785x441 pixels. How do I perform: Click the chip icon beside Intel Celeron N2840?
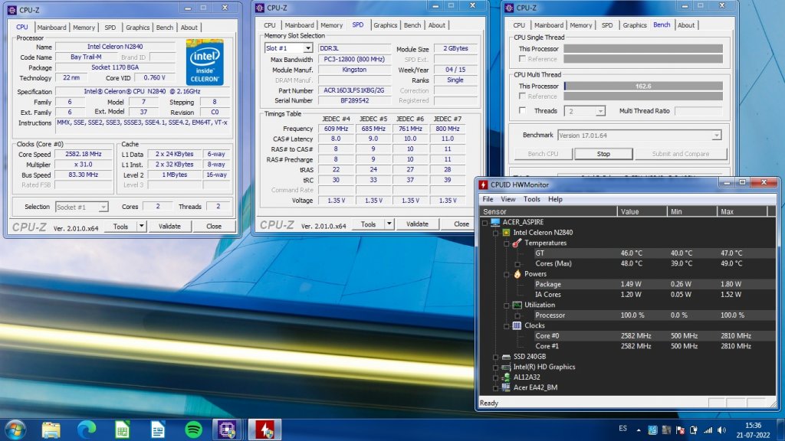(506, 233)
